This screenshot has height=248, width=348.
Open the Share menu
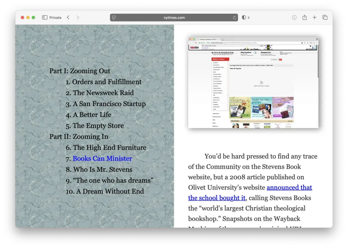point(304,17)
